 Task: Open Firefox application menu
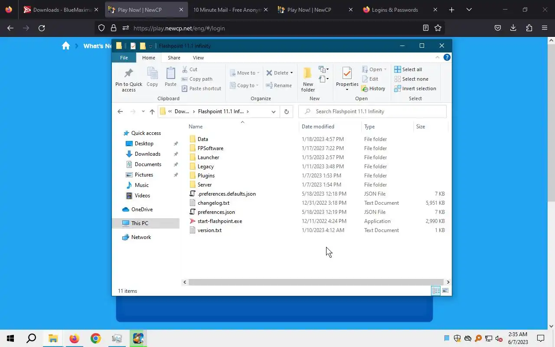tap(545, 28)
